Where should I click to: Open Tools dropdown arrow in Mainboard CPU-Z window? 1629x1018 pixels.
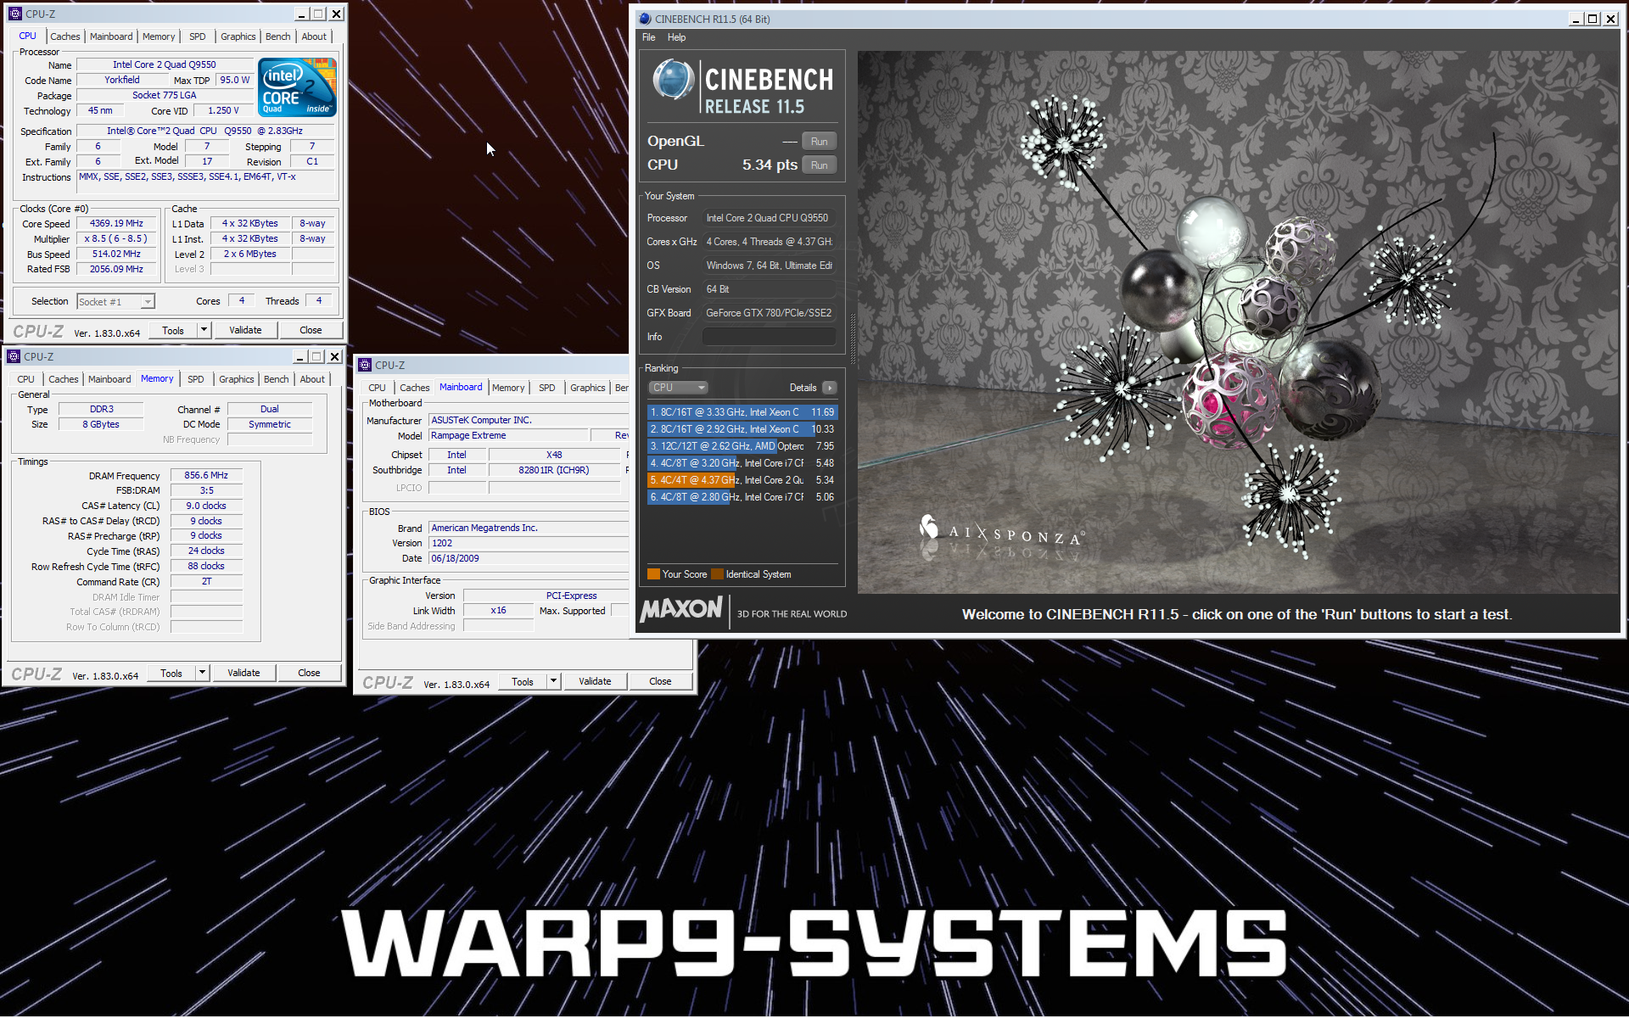point(553,681)
